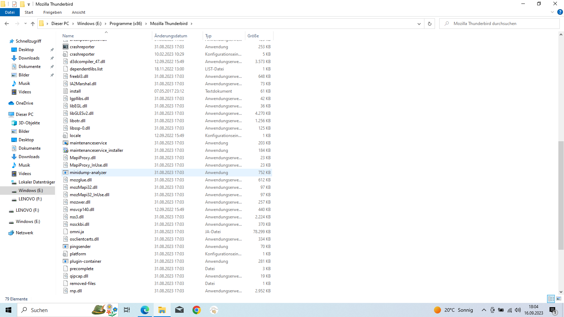The height and width of the screenshot is (317, 564).
Task: Select the maintenanceservice_installer file icon
Action: 66,150
